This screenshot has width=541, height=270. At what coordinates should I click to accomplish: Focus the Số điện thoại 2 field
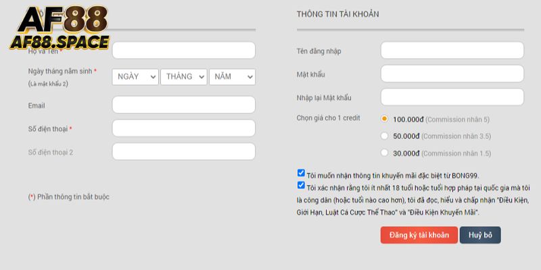183,152
